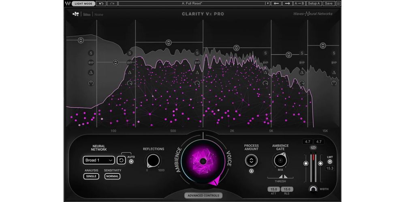Click the network icon beside None
Image resolution: width=405 pixels, height=202 pixels.
click(75, 14)
